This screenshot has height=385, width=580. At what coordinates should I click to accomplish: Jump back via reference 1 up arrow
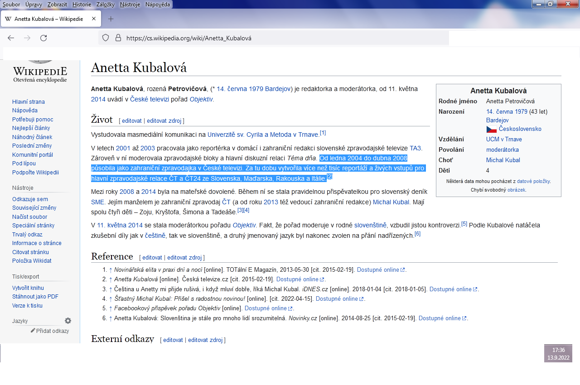[111, 270]
